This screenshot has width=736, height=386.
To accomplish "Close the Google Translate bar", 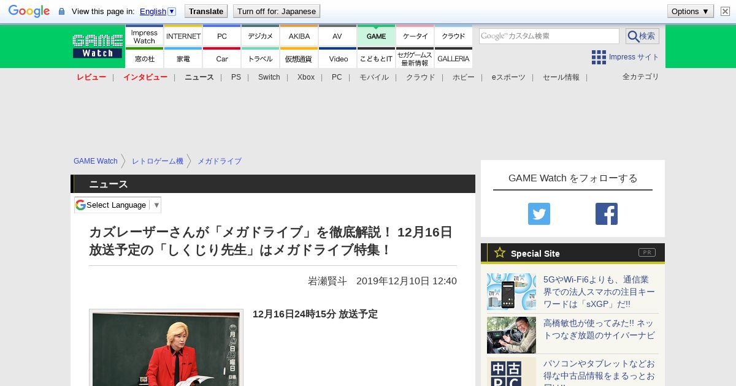I will 725,11.
